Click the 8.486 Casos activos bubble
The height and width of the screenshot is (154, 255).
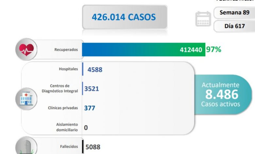point(221,94)
